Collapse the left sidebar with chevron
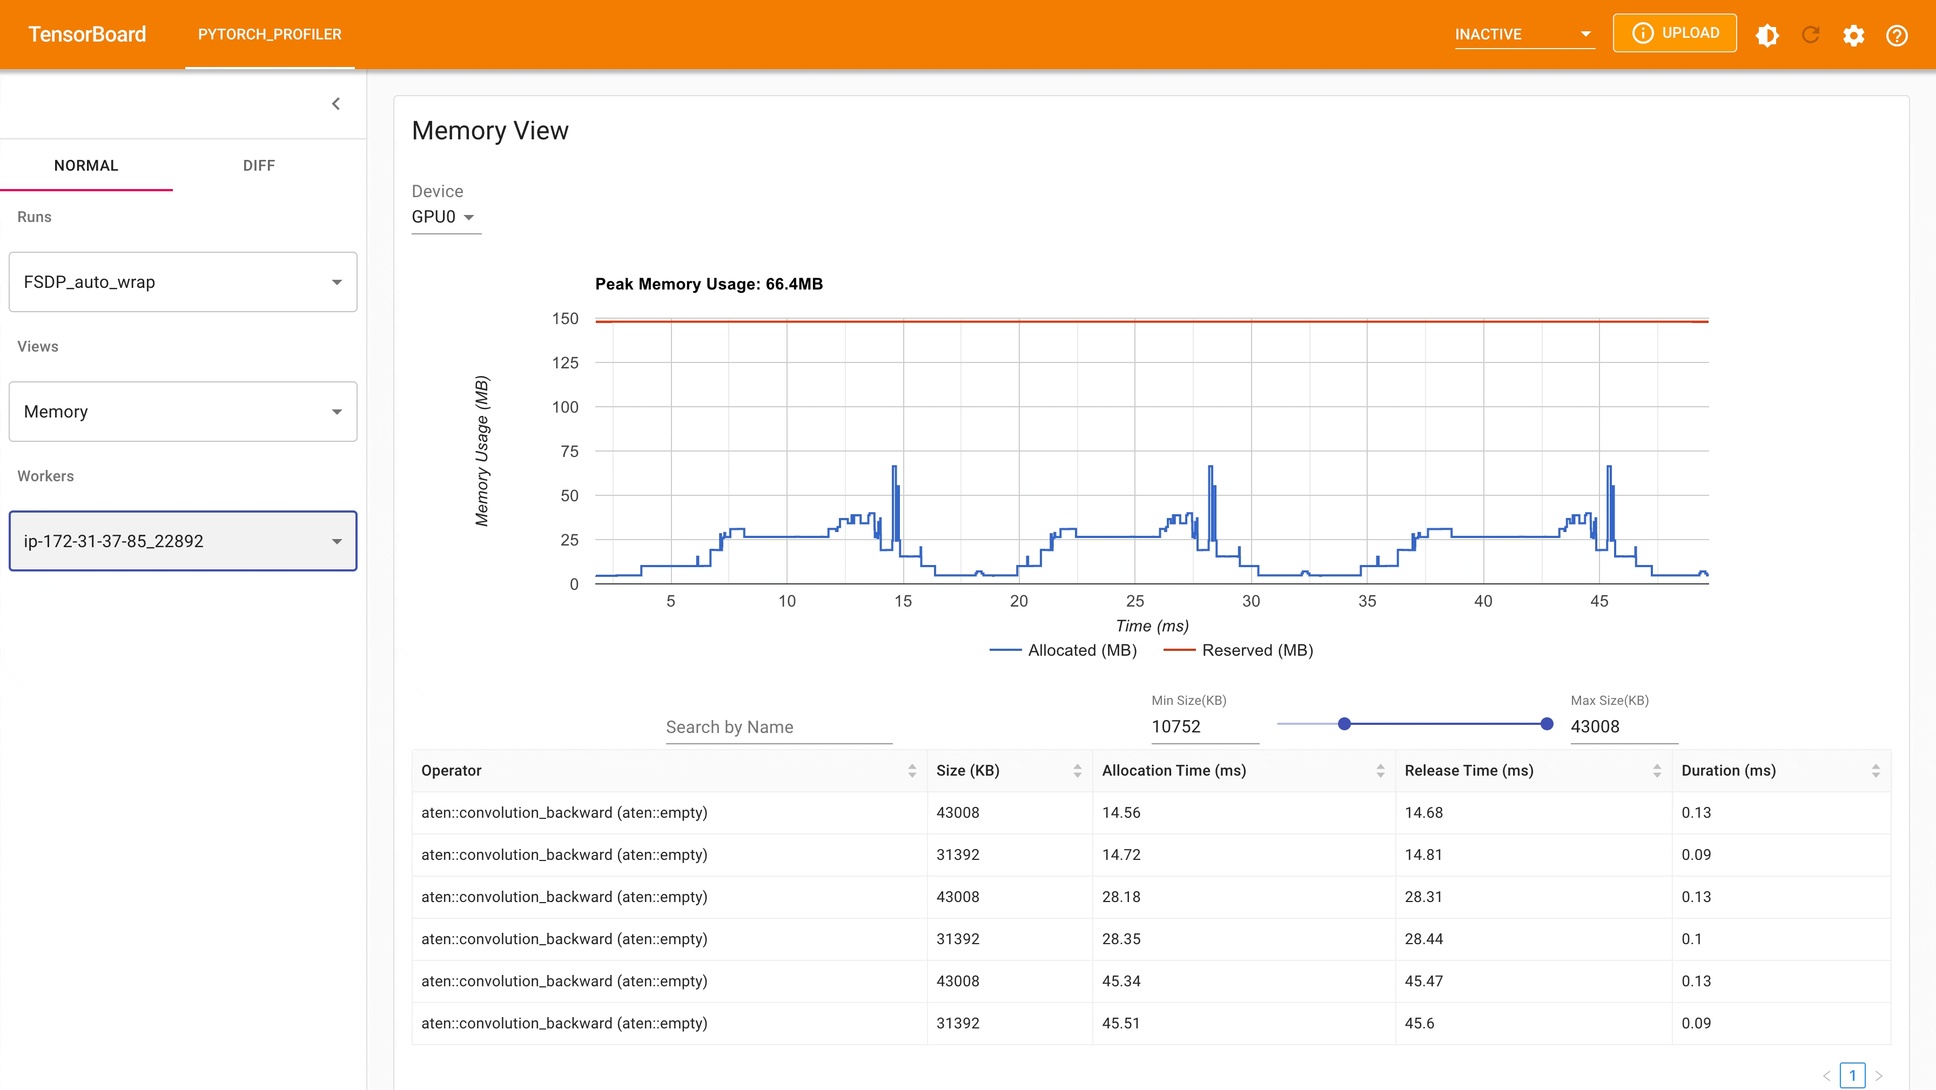Screen dimensions: 1936x1090 pyautogui.click(x=336, y=104)
